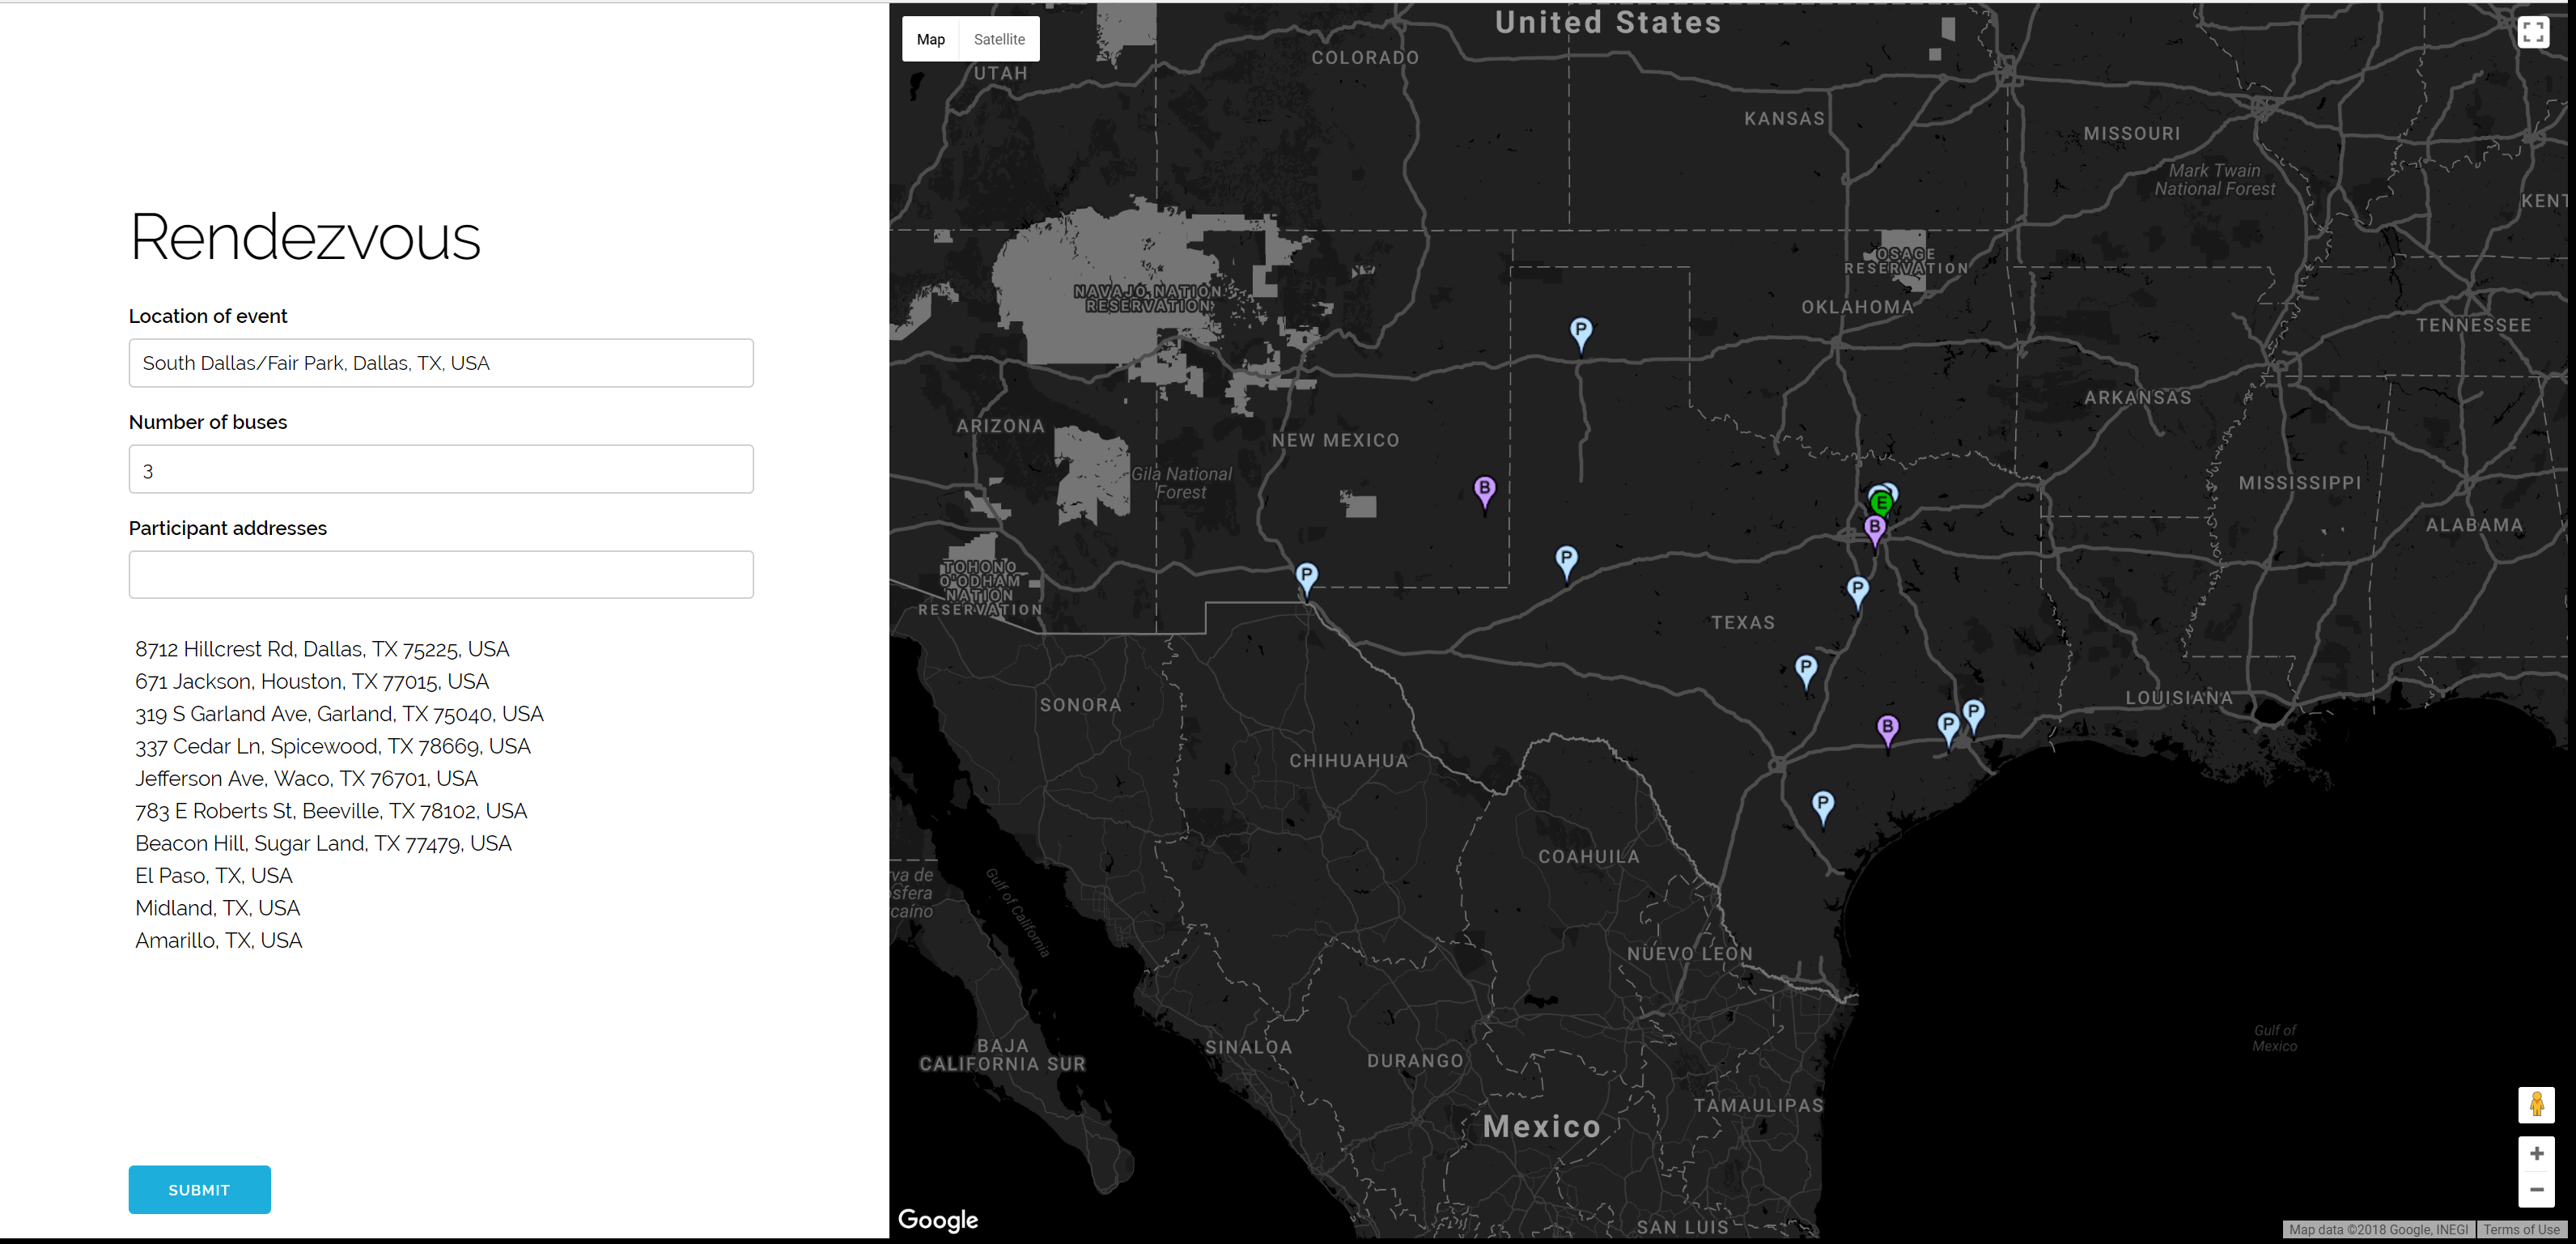Click the purple B marker in New Mexico
Viewport: 2576px width, 1244px height.
pyautogui.click(x=1485, y=490)
